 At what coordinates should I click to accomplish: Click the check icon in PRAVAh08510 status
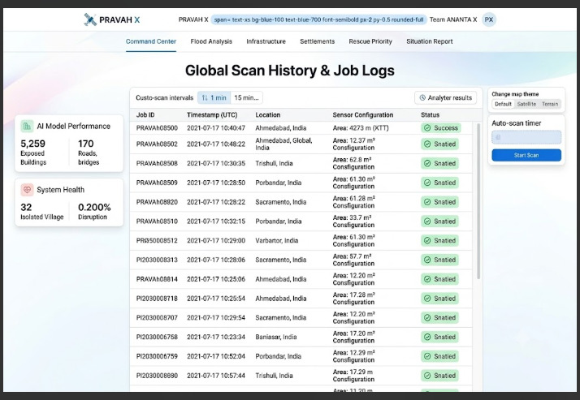(427, 222)
